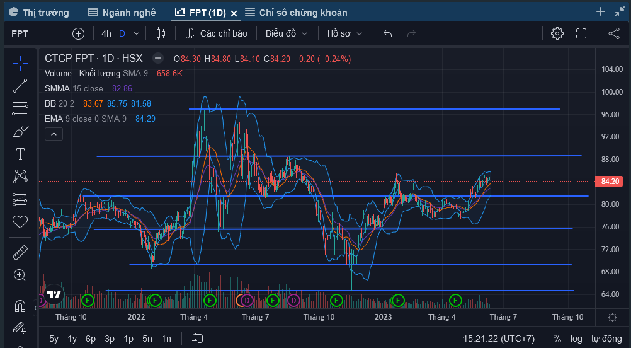Share the chart via share icon

614,34
